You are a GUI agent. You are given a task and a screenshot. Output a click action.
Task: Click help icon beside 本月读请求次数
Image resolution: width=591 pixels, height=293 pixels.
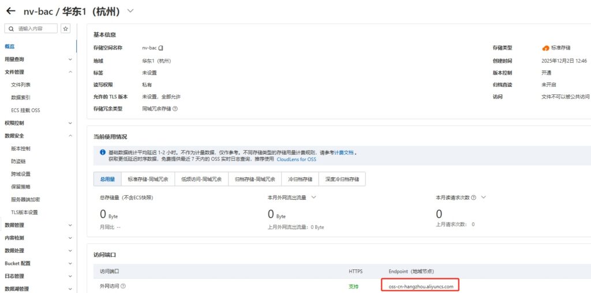pyautogui.click(x=473, y=197)
